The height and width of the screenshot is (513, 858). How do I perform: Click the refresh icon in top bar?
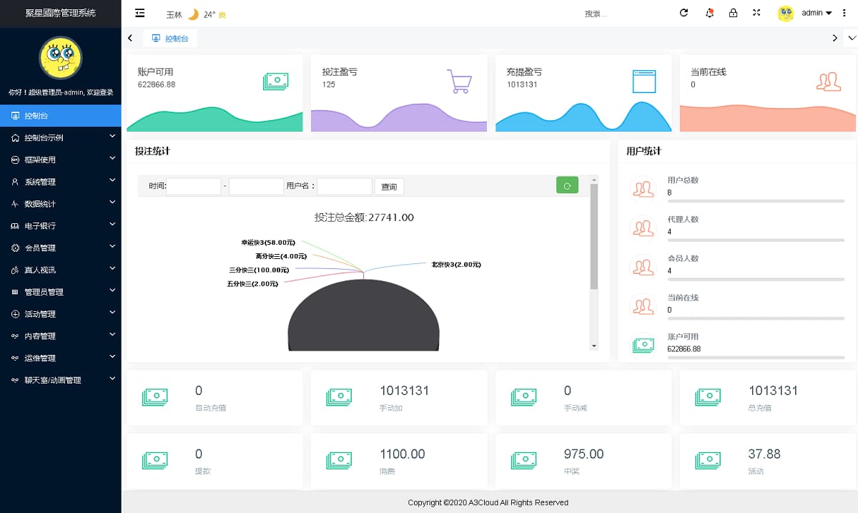[x=684, y=13]
